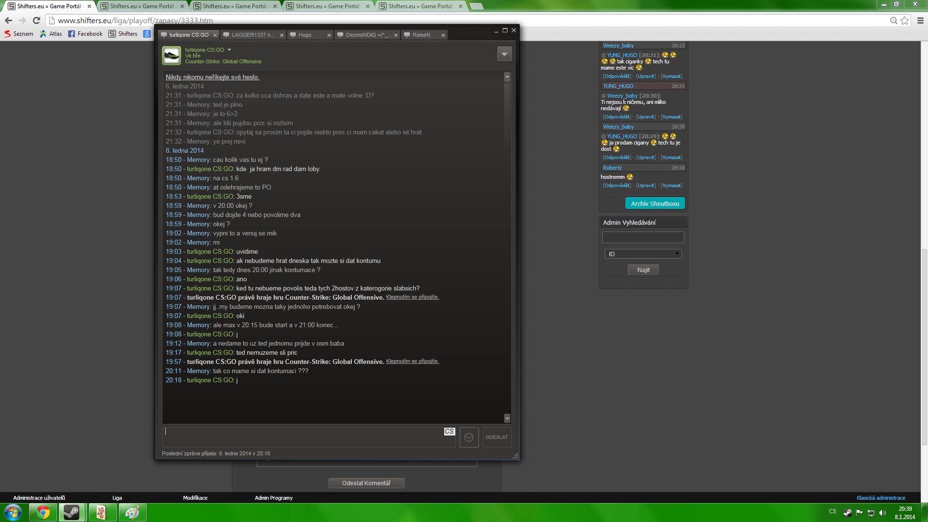Open Chrome from the taskbar
928x522 pixels.
43,512
